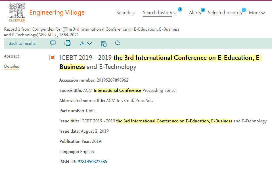Select the Detailed view tab

point(12,66)
